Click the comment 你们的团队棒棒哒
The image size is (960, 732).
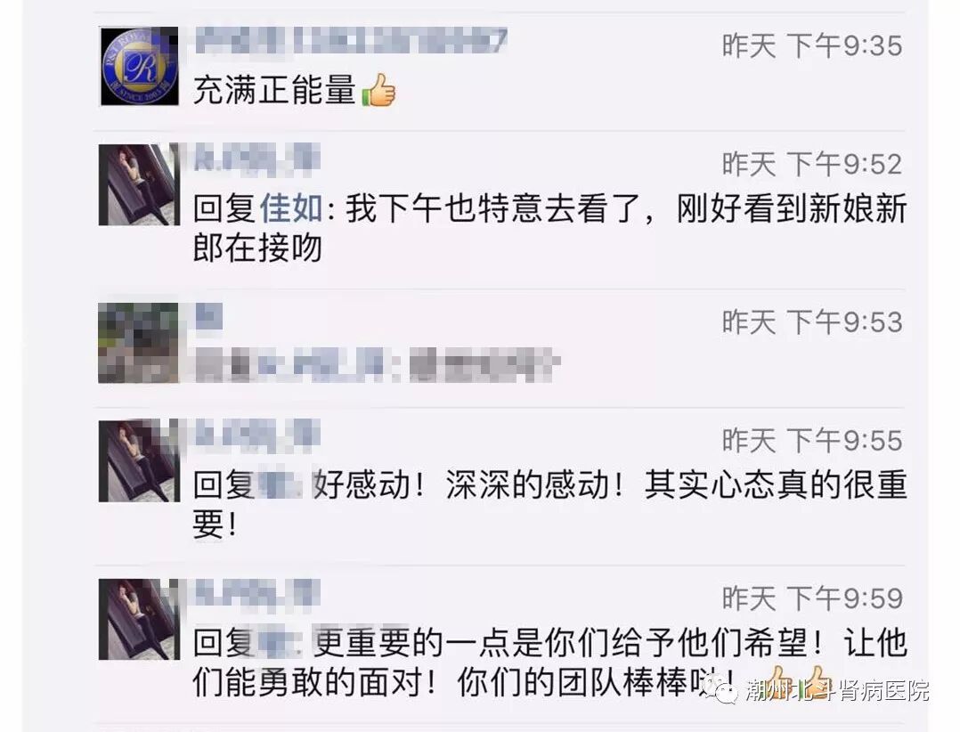click(x=549, y=663)
